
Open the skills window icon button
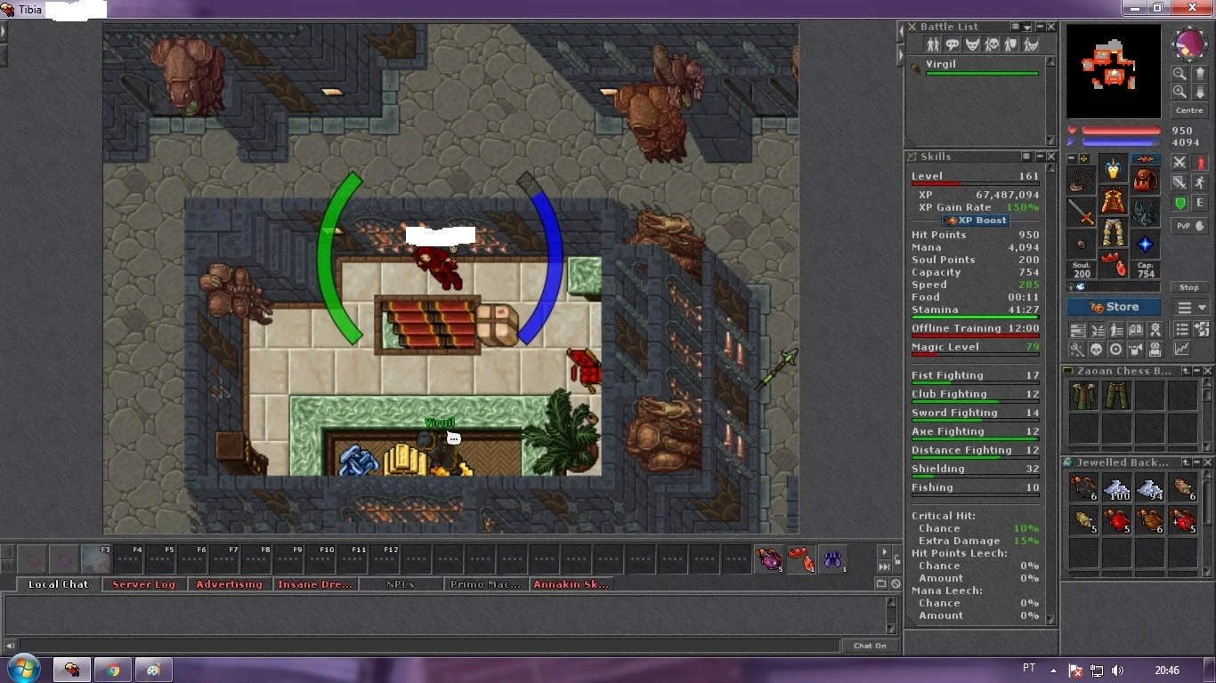[x=1077, y=331]
